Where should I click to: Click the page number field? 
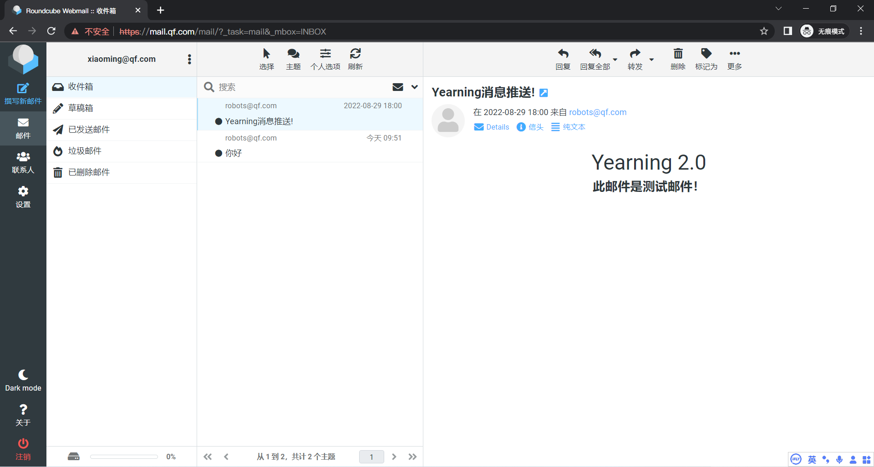[x=371, y=457]
